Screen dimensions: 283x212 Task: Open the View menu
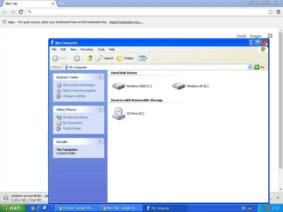point(73,49)
